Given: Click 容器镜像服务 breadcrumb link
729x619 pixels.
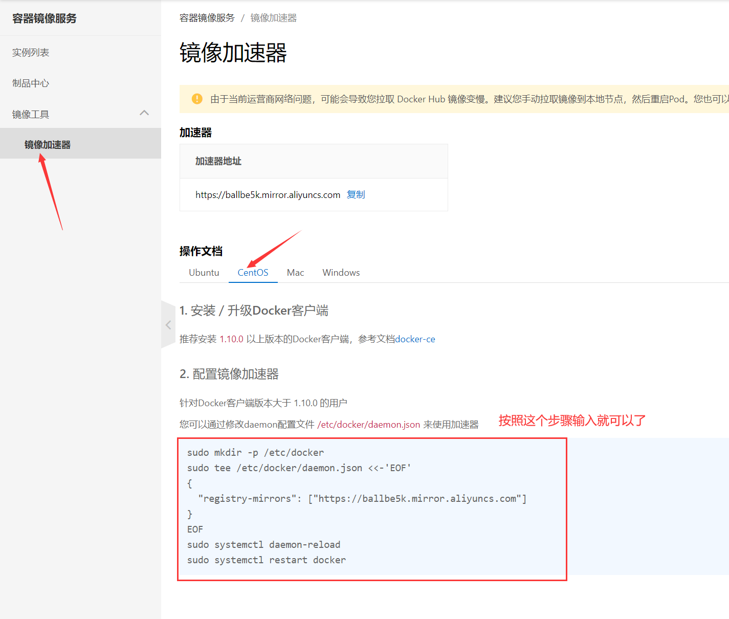Looking at the screenshot, I should tap(207, 18).
